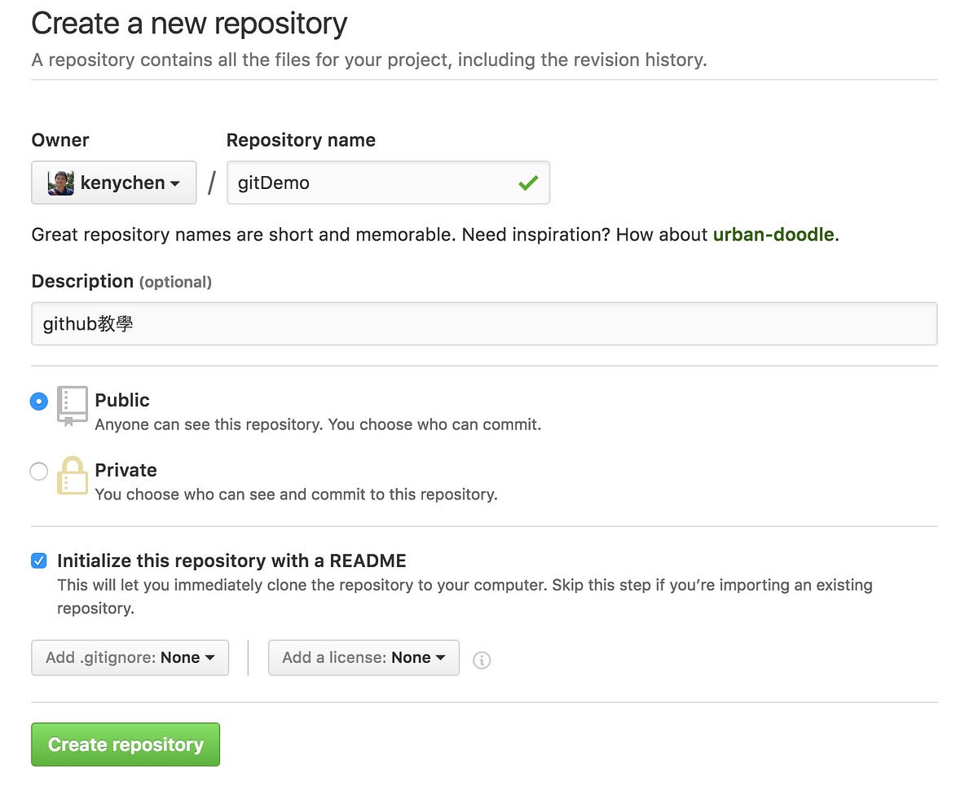This screenshot has height=795, width=978.
Task: Use the urban-doodle name suggestion link
Action: point(773,235)
